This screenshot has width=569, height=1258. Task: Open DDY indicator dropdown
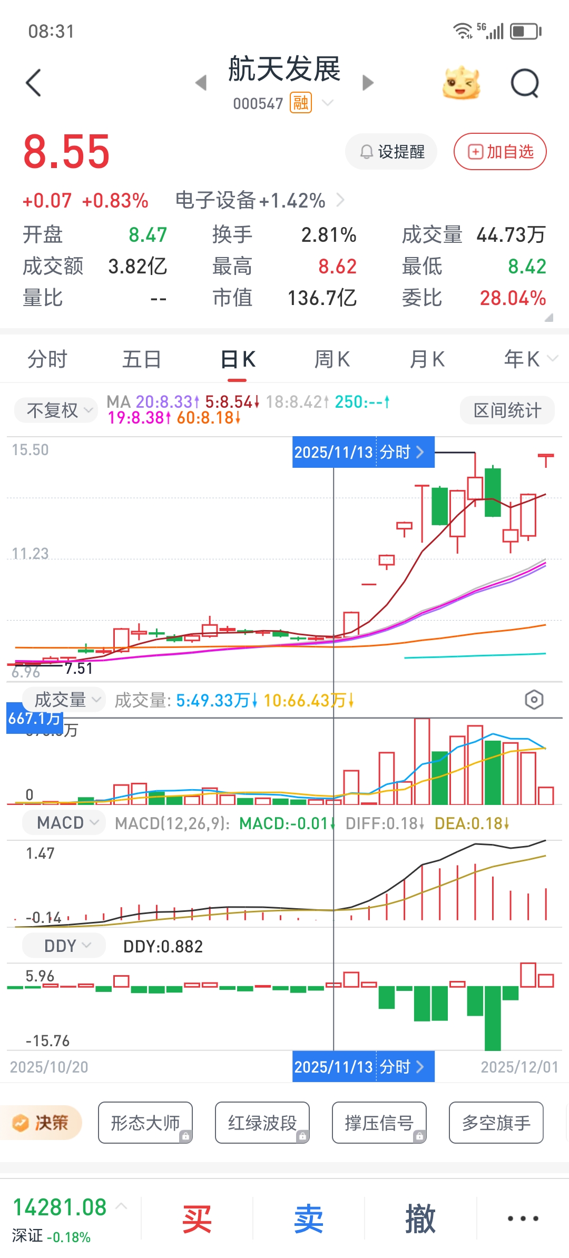[63, 946]
